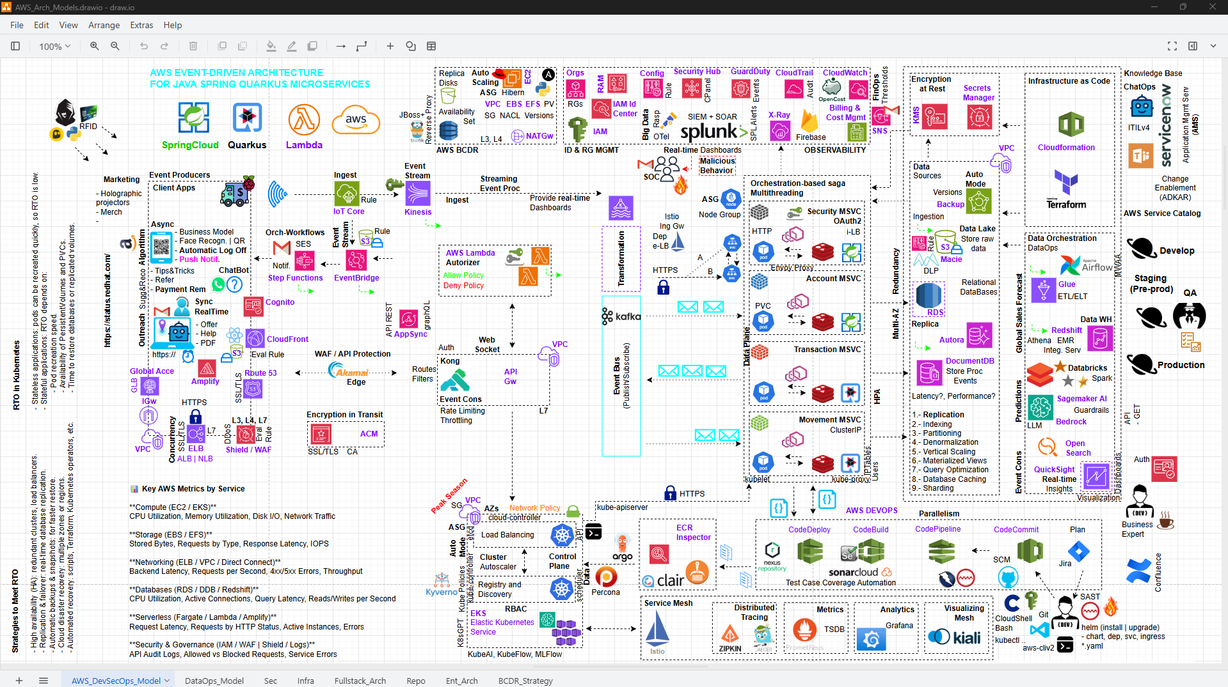The width and height of the screenshot is (1228, 687).
Task: Open the Shapes icon in toolbar
Action: coord(411,46)
